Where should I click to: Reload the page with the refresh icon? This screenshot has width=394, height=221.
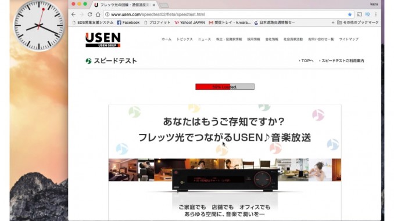(x=89, y=15)
